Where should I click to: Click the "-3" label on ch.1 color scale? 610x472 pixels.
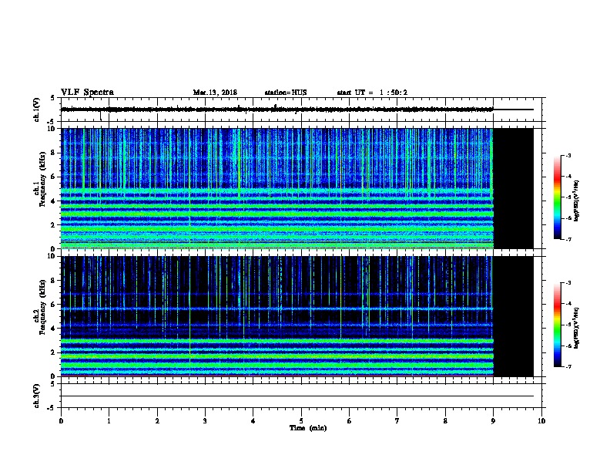coord(568,155)
